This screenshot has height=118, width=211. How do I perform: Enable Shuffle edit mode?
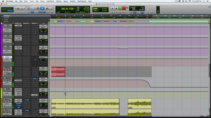[4, 9]
